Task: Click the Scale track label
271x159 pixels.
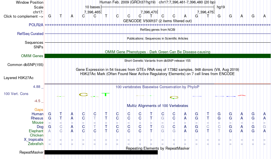Action: click(39, 7)
